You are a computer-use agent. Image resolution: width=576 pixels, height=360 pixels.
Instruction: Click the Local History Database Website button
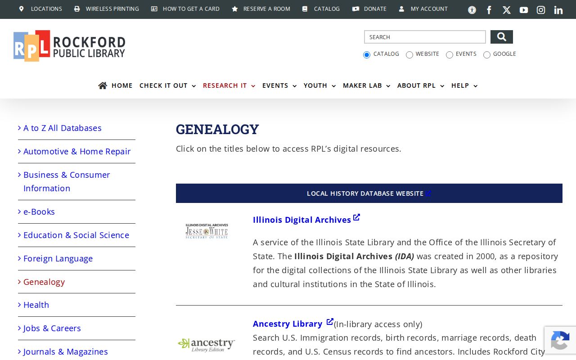click(369, 193)
